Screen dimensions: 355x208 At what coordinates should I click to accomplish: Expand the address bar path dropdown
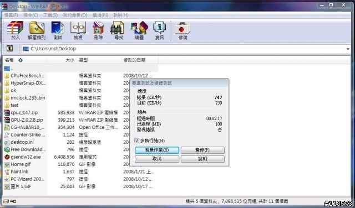click(348, 49)
